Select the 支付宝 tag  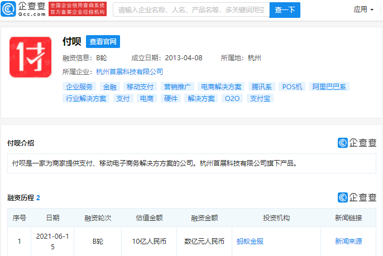pos(260,98)
